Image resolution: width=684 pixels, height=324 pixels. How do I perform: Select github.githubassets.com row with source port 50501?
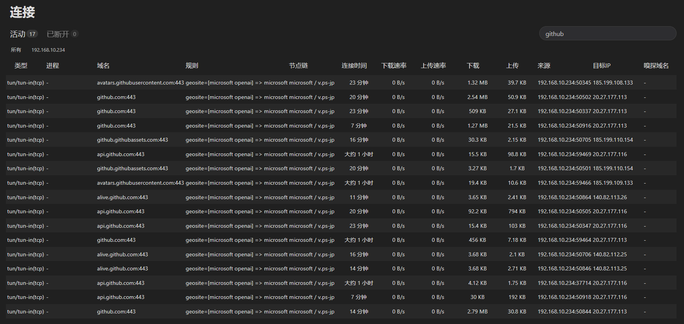point(341,168)
